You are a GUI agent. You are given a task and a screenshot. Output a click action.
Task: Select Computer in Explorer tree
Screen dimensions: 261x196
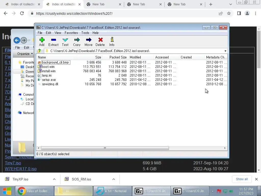(x=26, y=94)
